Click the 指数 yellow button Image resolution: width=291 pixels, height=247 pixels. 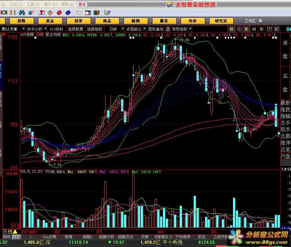(22, 21)
